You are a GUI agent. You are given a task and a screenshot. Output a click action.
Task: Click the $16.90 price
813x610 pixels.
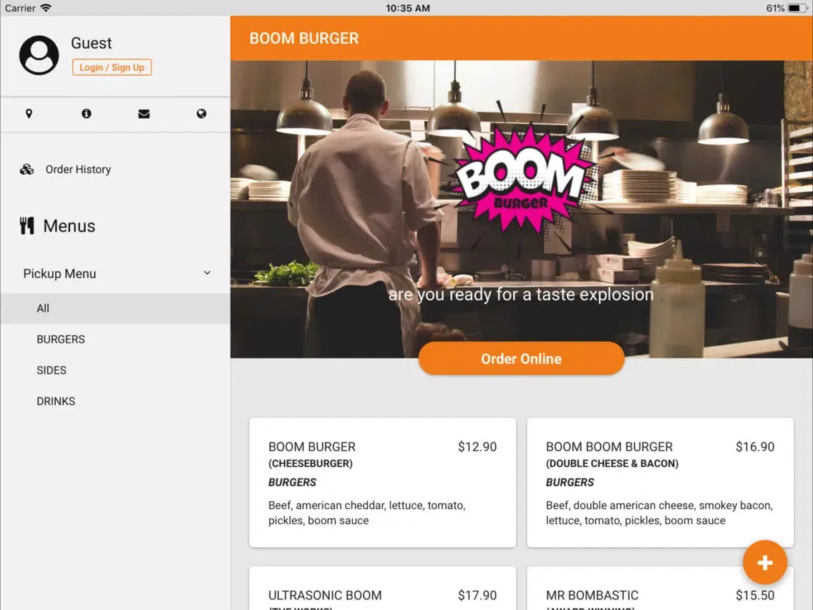click(x=755, y=447)
